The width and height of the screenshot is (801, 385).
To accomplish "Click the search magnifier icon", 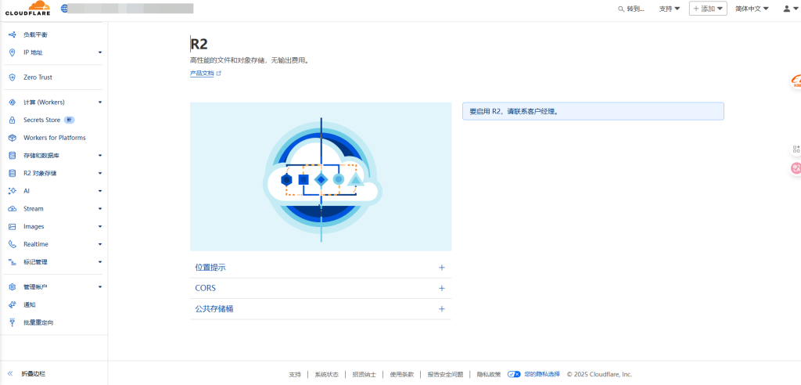I will [x=621, y=9].
